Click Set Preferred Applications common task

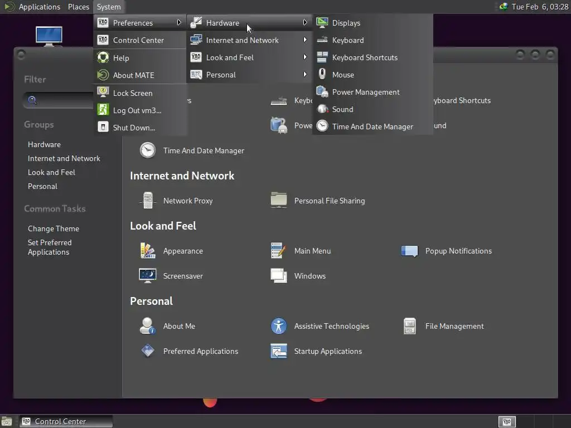pyautogui.click(x=50, y=247)
